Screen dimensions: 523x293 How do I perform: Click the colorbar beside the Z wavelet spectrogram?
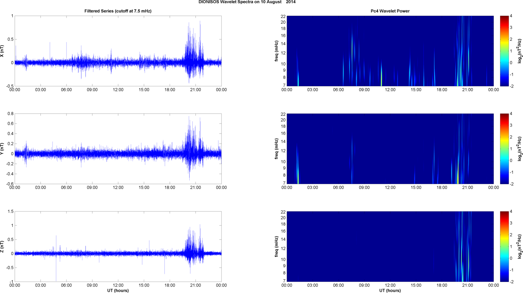click(x=504, y=246)
